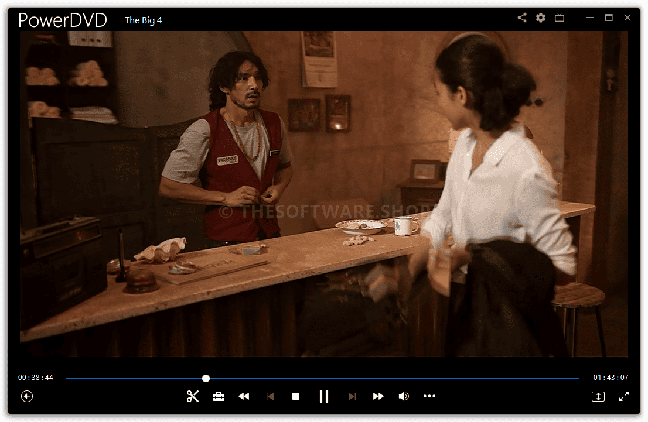Fast forward the movie
Viewport: 648px width, 422px height.
pyautogui.click(x=378, y=396)
